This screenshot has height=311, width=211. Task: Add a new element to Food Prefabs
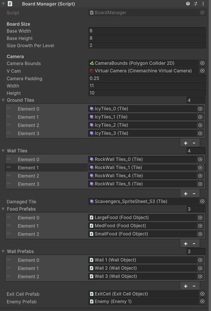point(186,243)
